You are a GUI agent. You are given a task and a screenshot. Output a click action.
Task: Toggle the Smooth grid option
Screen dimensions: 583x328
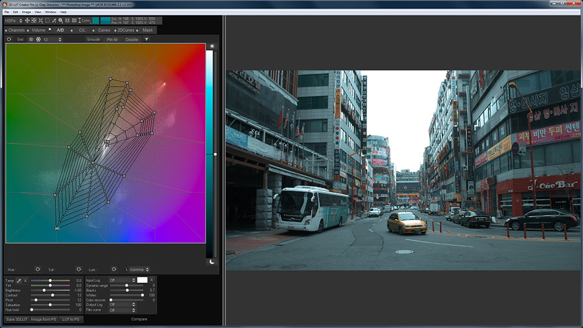pos(93,40)
